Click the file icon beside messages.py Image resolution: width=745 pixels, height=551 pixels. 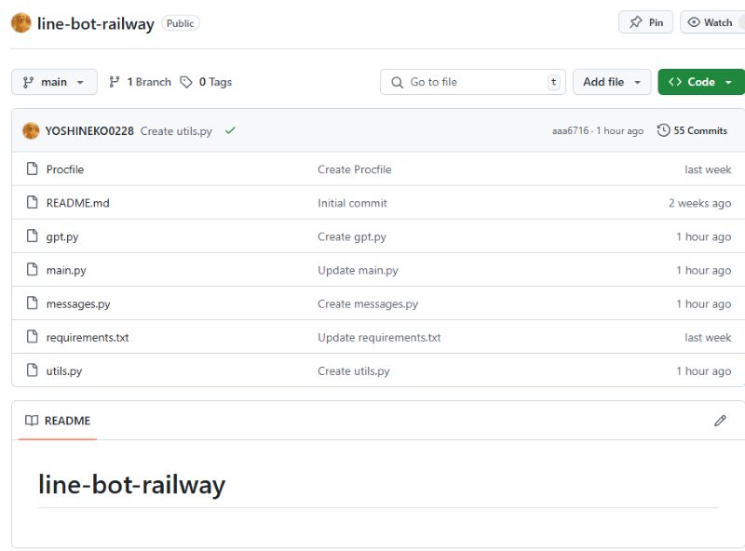point(33,303)
